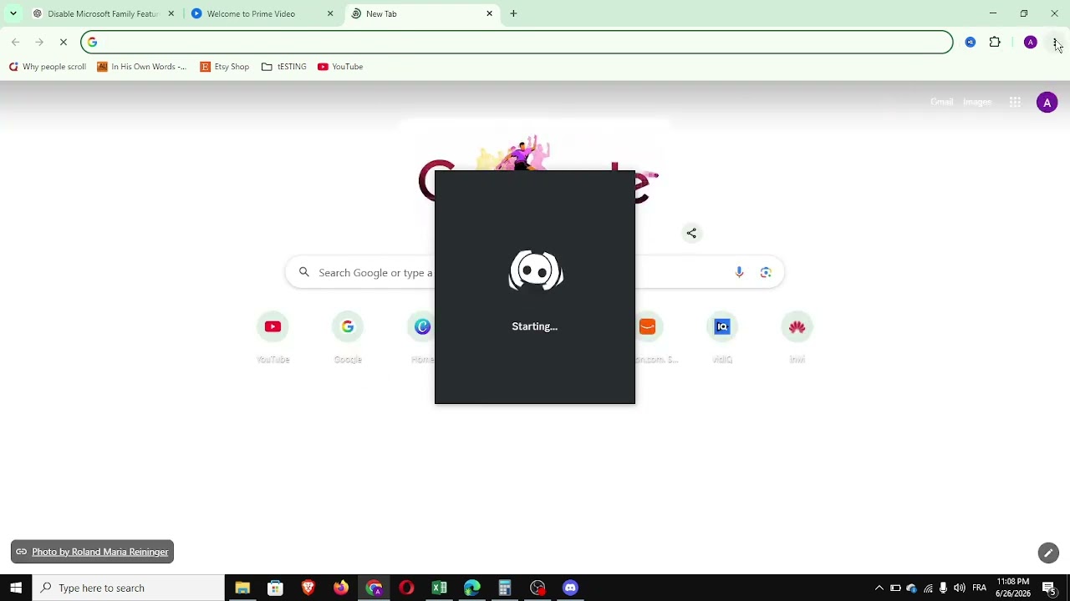
Task: Open Images link on Google page
Action: (977, 102)
